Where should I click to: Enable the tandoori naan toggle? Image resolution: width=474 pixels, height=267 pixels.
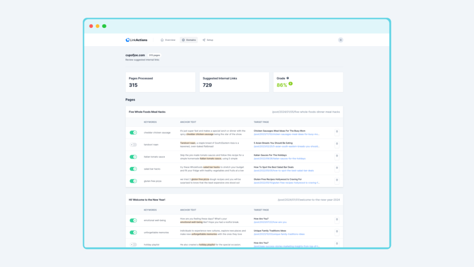[133, 145]
